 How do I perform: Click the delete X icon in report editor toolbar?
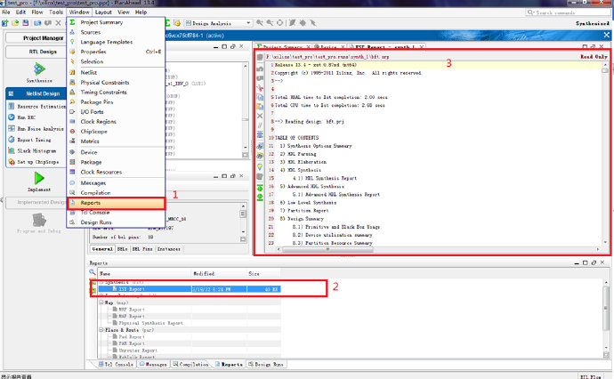pos(260,116)
